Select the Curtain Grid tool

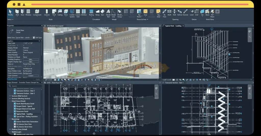pyautogui.click(x=78, y=13)
